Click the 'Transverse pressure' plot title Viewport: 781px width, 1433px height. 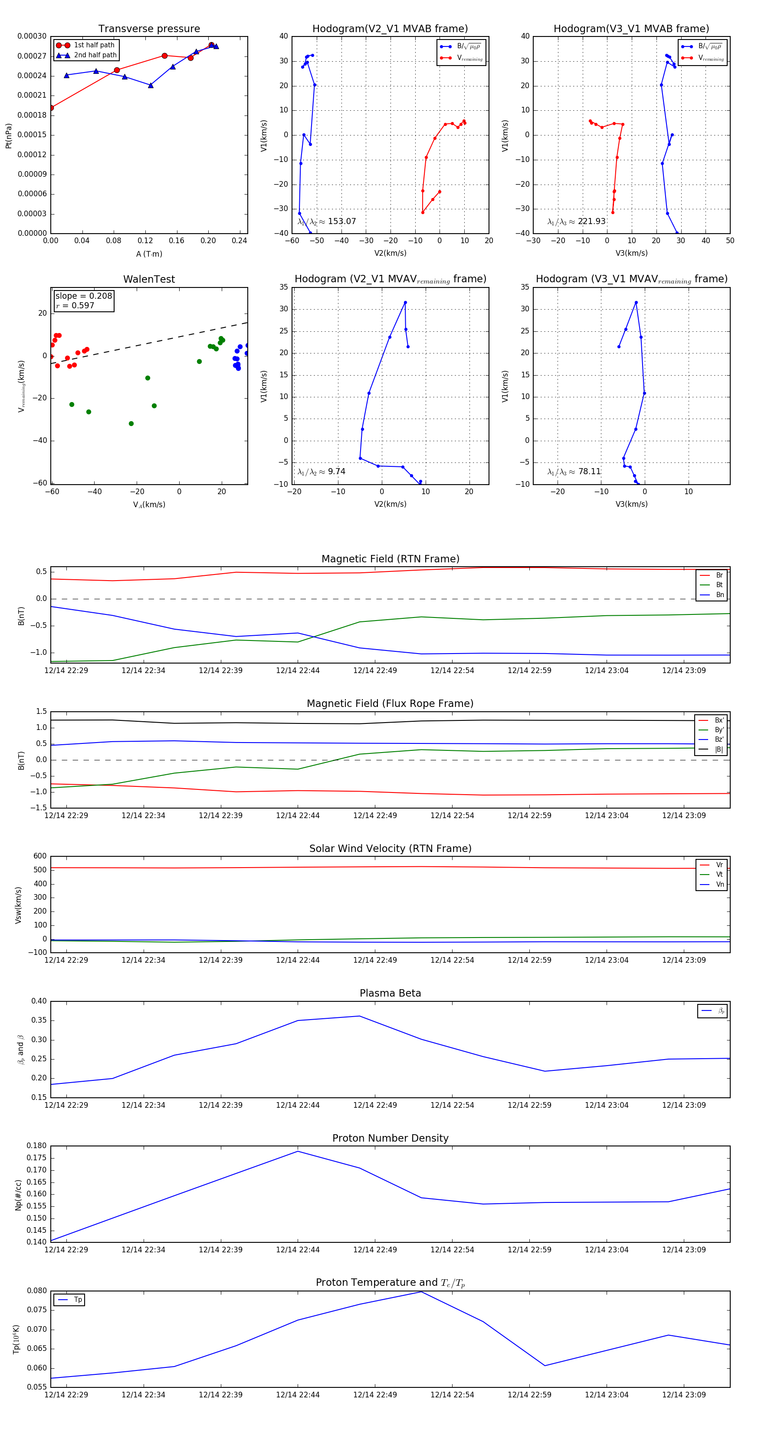point(149,29)
